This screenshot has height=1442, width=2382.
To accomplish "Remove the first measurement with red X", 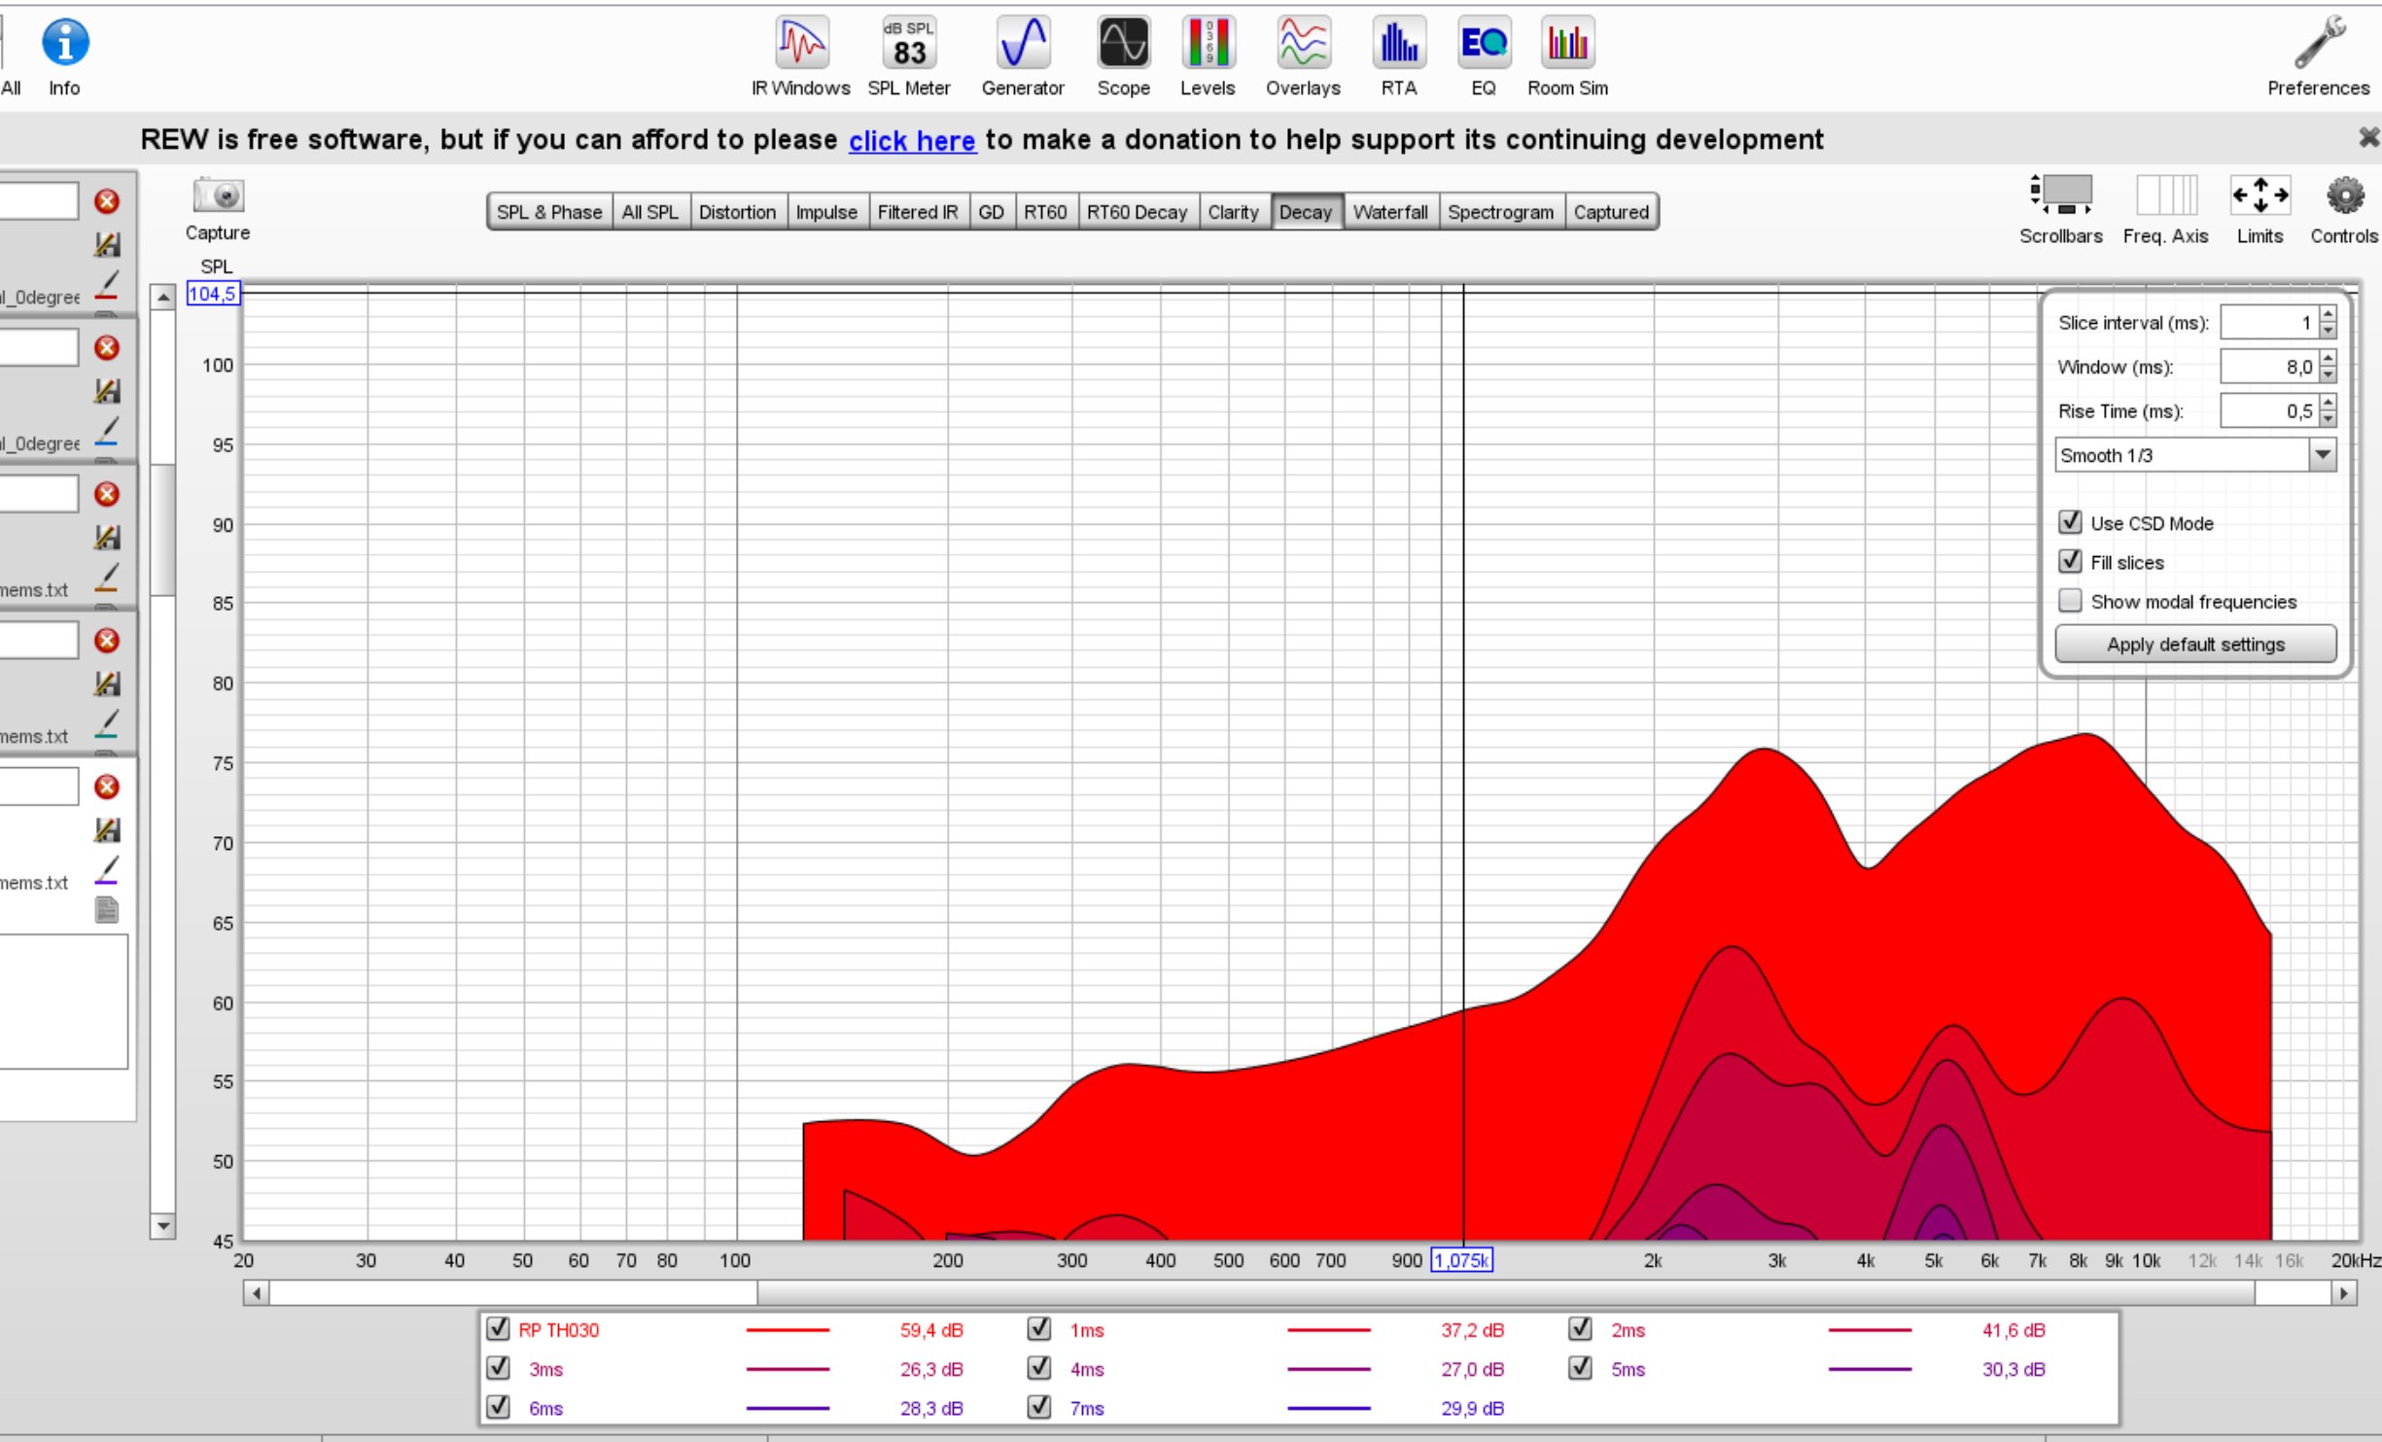I will click(x=107, y=201).
